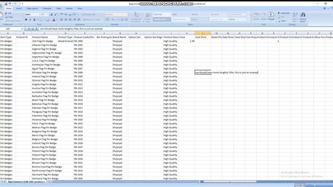Align text left in Alignment group
The width and height of the screenshot is (333, 187).
coord(62,20)
